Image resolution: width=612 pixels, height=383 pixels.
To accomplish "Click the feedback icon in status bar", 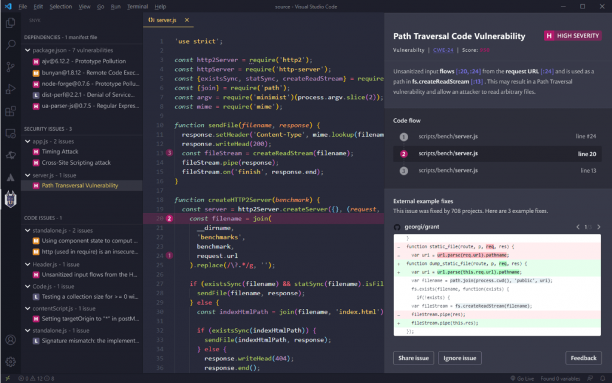I will 590,378.
